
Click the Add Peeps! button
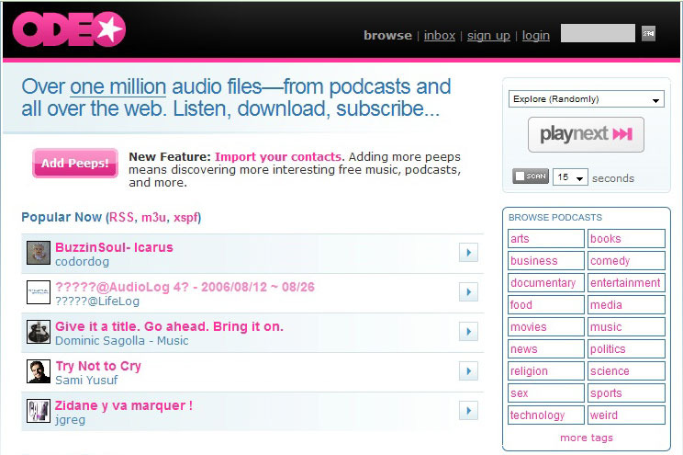(75, 163)
